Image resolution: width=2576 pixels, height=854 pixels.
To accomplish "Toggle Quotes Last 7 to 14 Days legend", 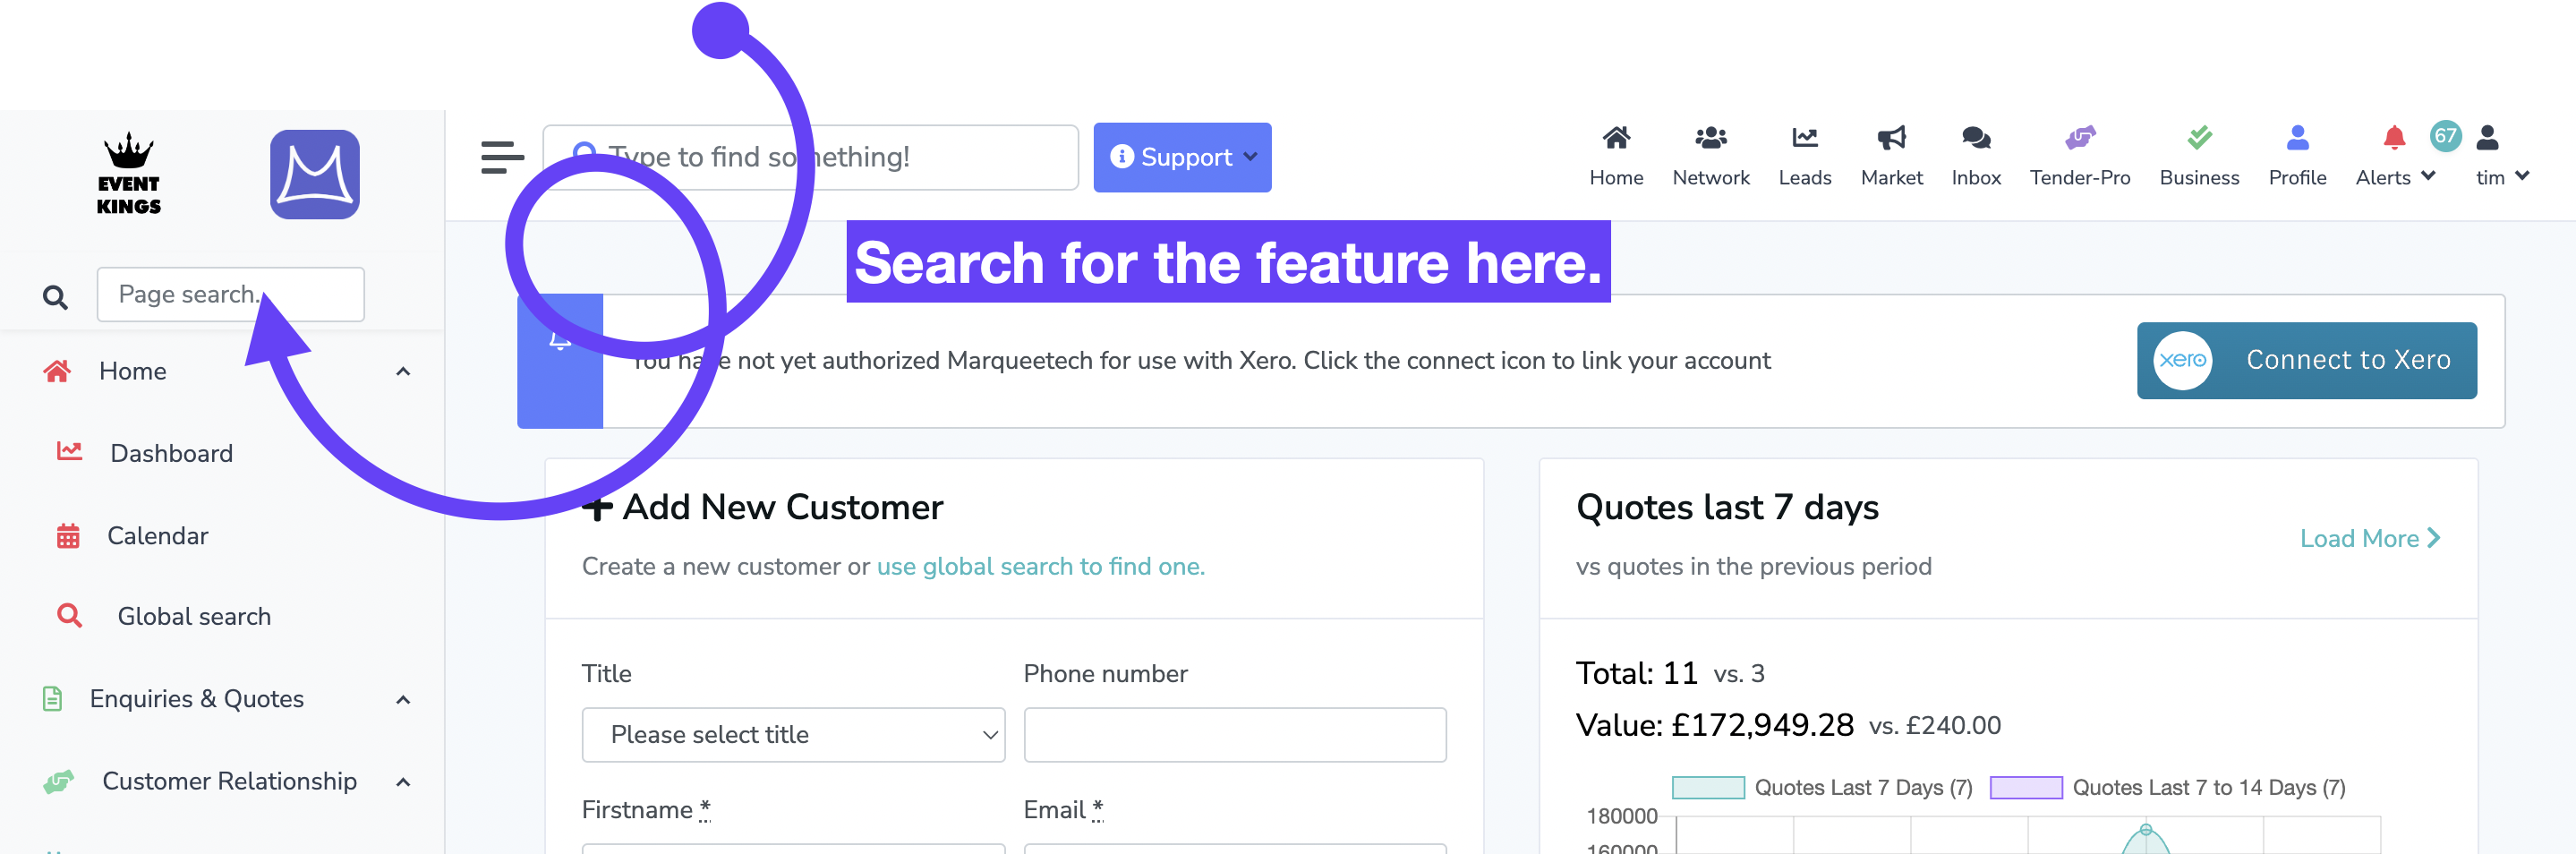I will pyautogui.click(x=2166, y=787).
